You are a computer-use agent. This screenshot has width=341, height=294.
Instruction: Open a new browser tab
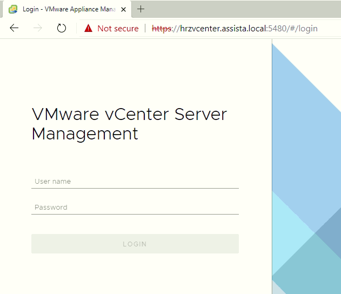(x=141, y=9)
